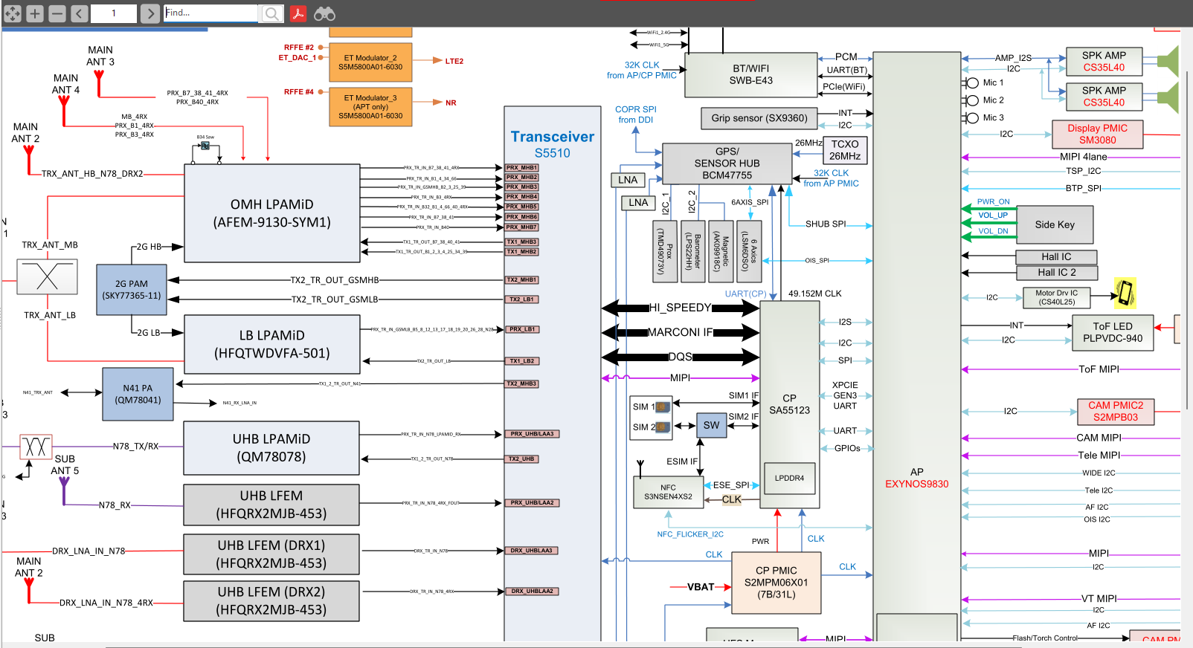The image size is (1193, 648).
Task: Click the SUB ANT 5 purple antenna symbol
Action: coord(64,491)
